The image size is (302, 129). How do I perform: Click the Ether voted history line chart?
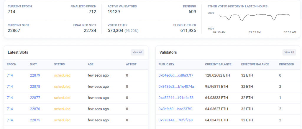[255, 17]
